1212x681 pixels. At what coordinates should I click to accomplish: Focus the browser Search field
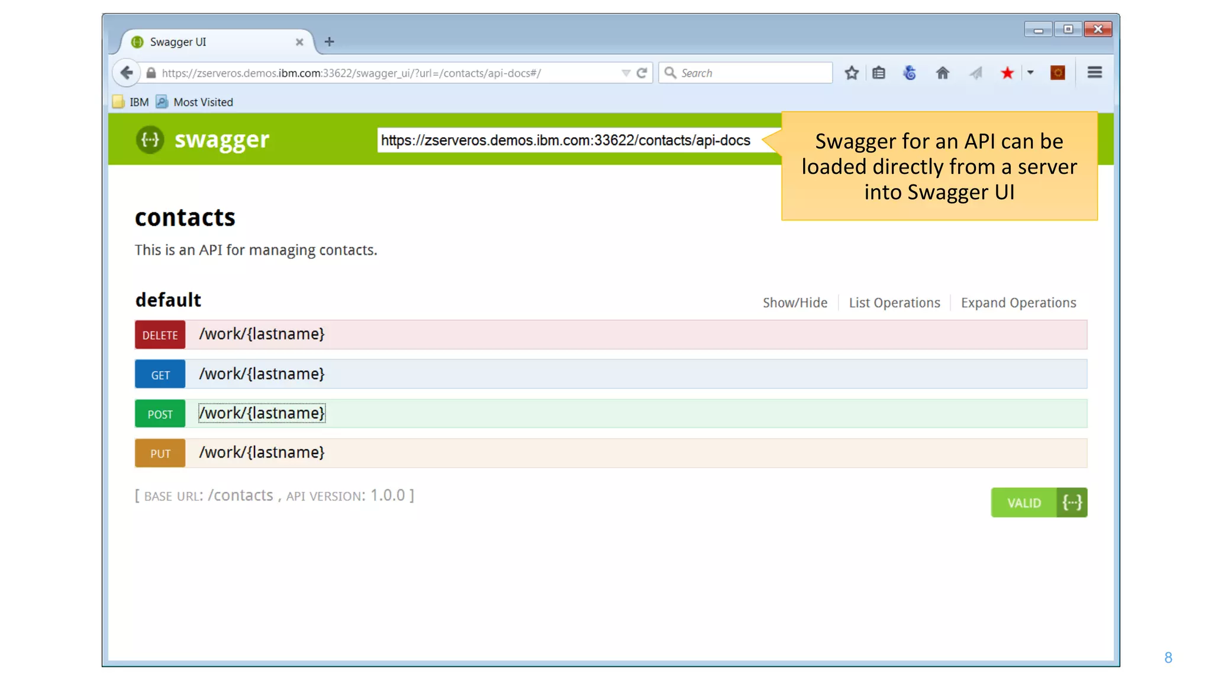click(746, 73)
